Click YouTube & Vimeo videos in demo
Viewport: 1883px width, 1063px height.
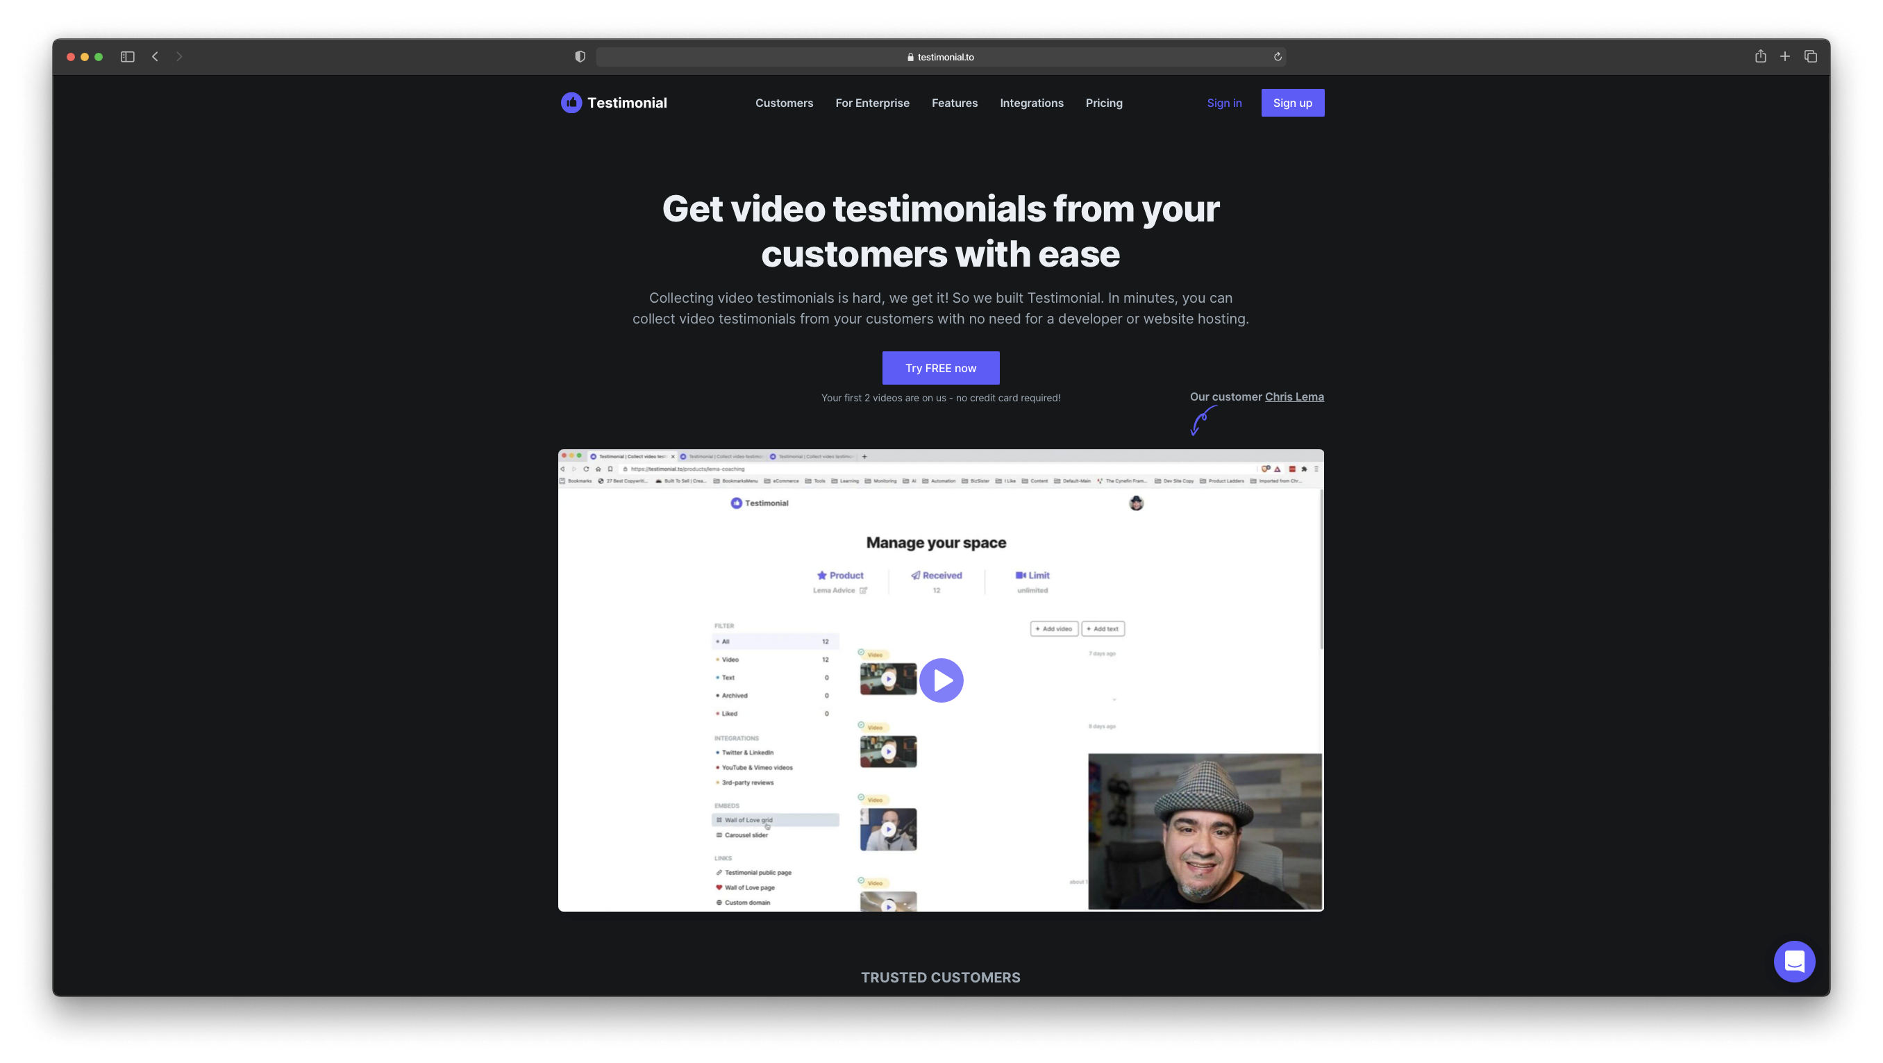(x=756, y=768)
